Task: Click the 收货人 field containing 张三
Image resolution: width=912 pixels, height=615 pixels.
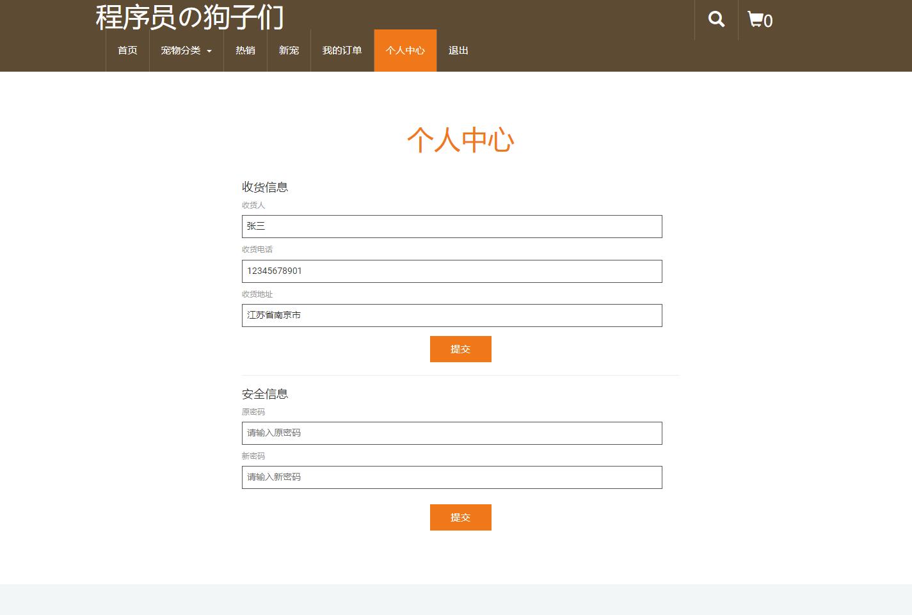Action: click(452, 227)
